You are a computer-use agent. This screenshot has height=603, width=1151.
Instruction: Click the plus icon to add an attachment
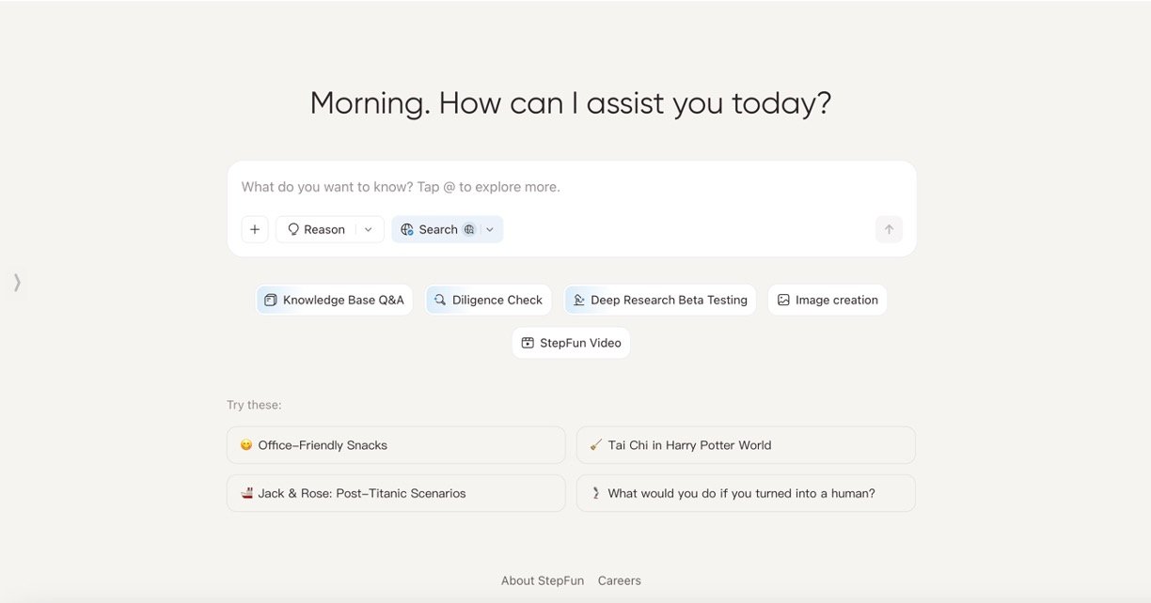pyautogui.click(x=255, y=228)
